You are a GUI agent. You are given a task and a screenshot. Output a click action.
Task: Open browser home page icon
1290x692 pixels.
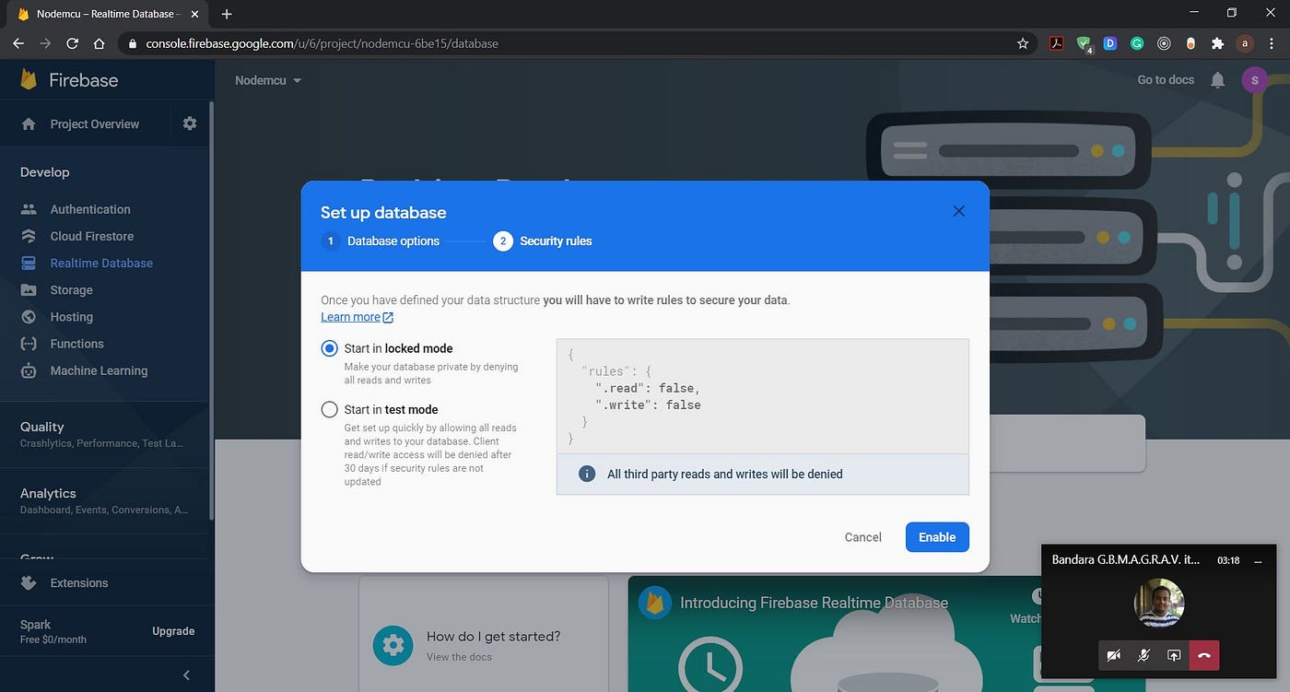pyautogui.click(x=99, y=43)
